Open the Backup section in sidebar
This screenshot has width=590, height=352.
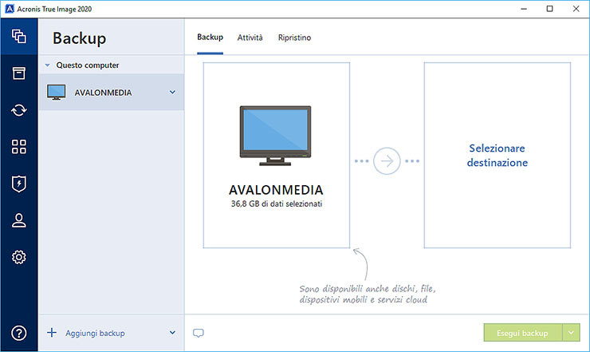point(19,37)
